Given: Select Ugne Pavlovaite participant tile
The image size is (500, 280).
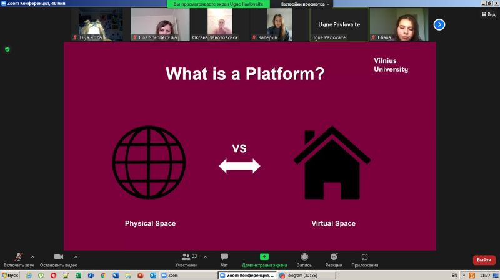Looking at the screenshot, I should point(339,24).
